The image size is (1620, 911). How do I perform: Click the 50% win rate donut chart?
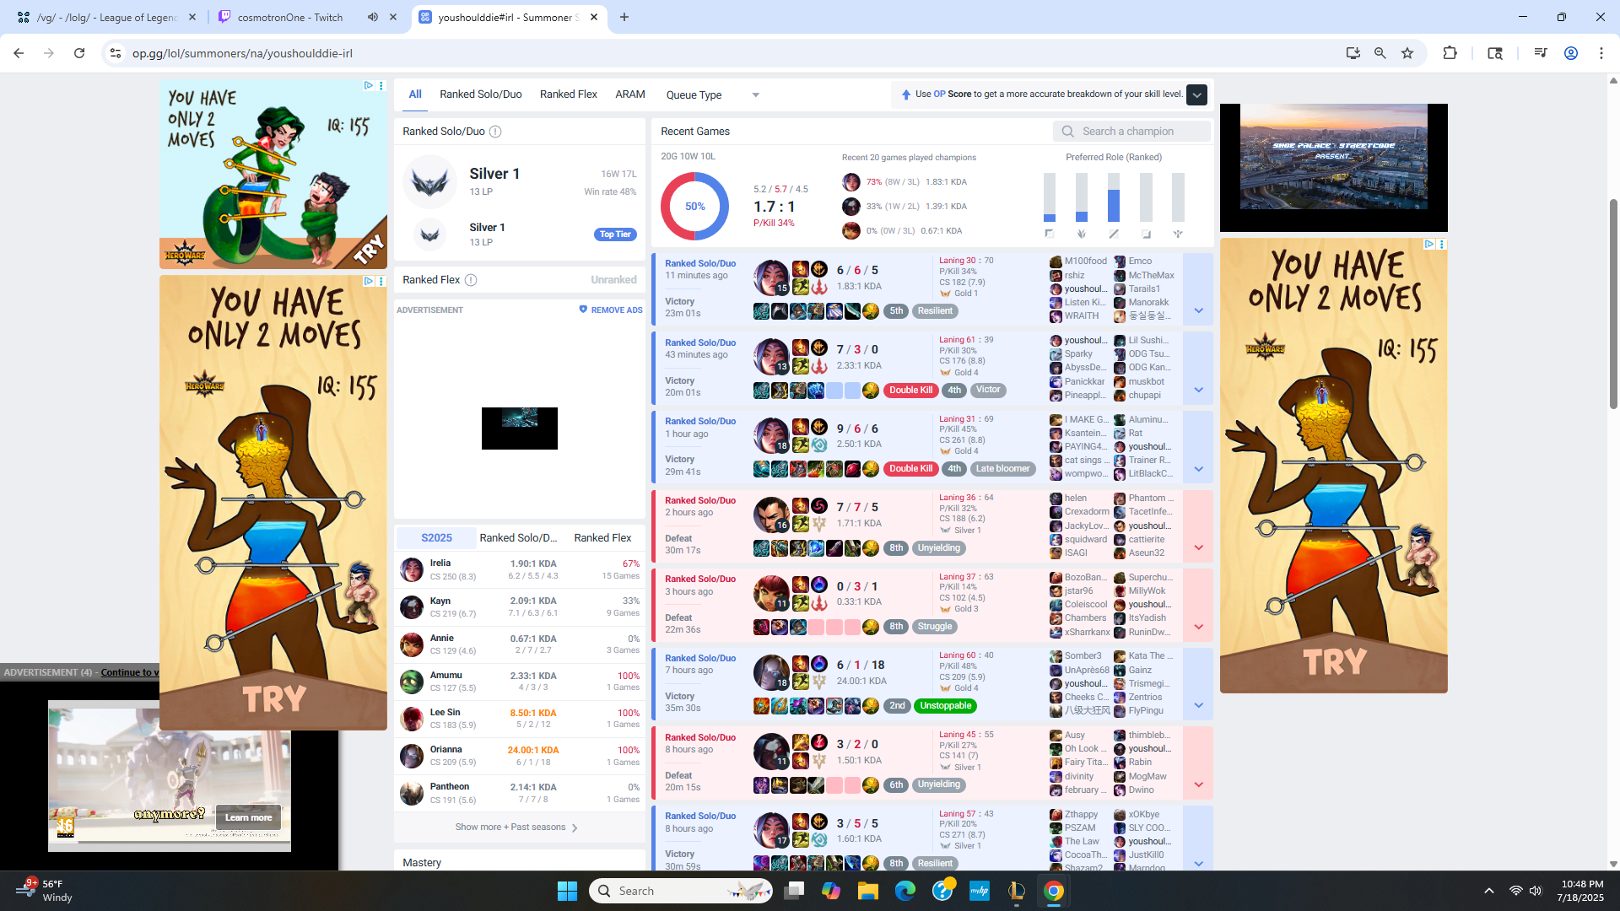coord(694,207)
